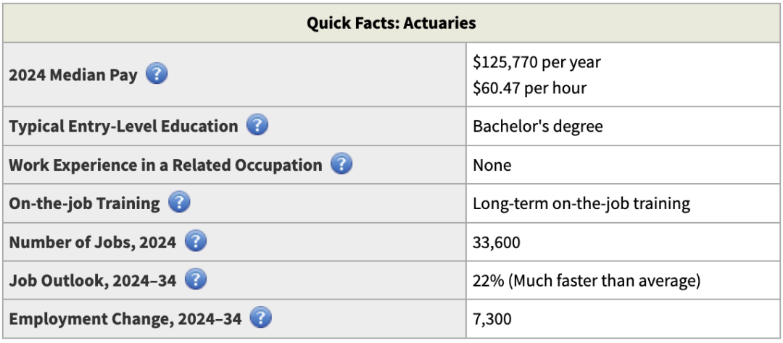The width and height of the screenshot is (783, 343).
Task: Open help for Typical Entry-Level Education
Action: 257,126
